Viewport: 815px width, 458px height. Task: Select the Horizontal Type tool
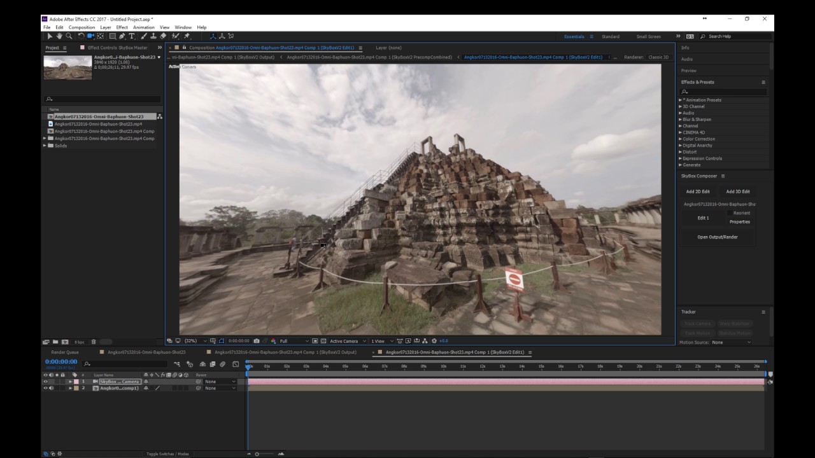point(131,36)
